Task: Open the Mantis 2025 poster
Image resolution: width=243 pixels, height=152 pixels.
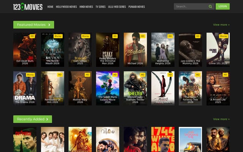Action: pyautogui.click(x=163, y=88)
